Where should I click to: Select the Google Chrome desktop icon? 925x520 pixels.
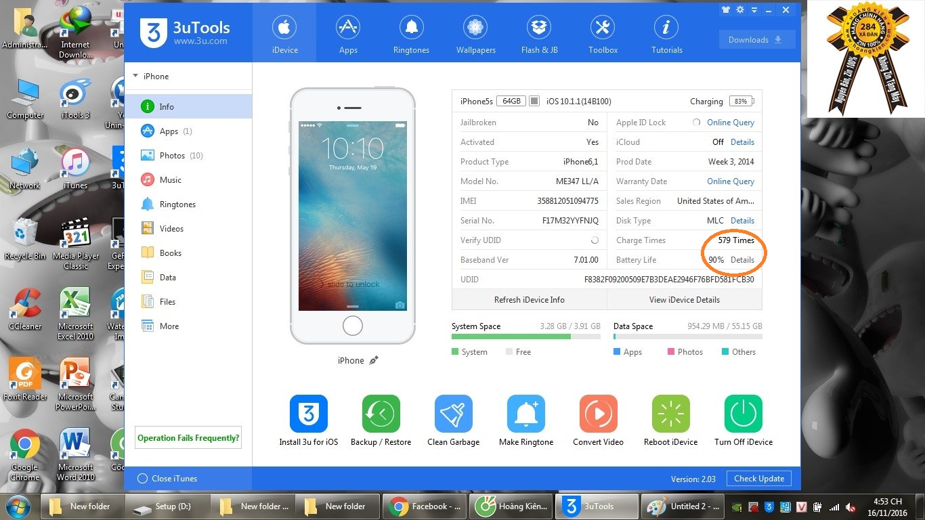[25, 455]
